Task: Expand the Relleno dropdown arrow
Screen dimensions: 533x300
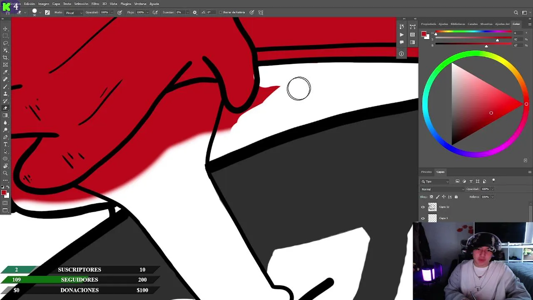Action: tap(493, 197)
